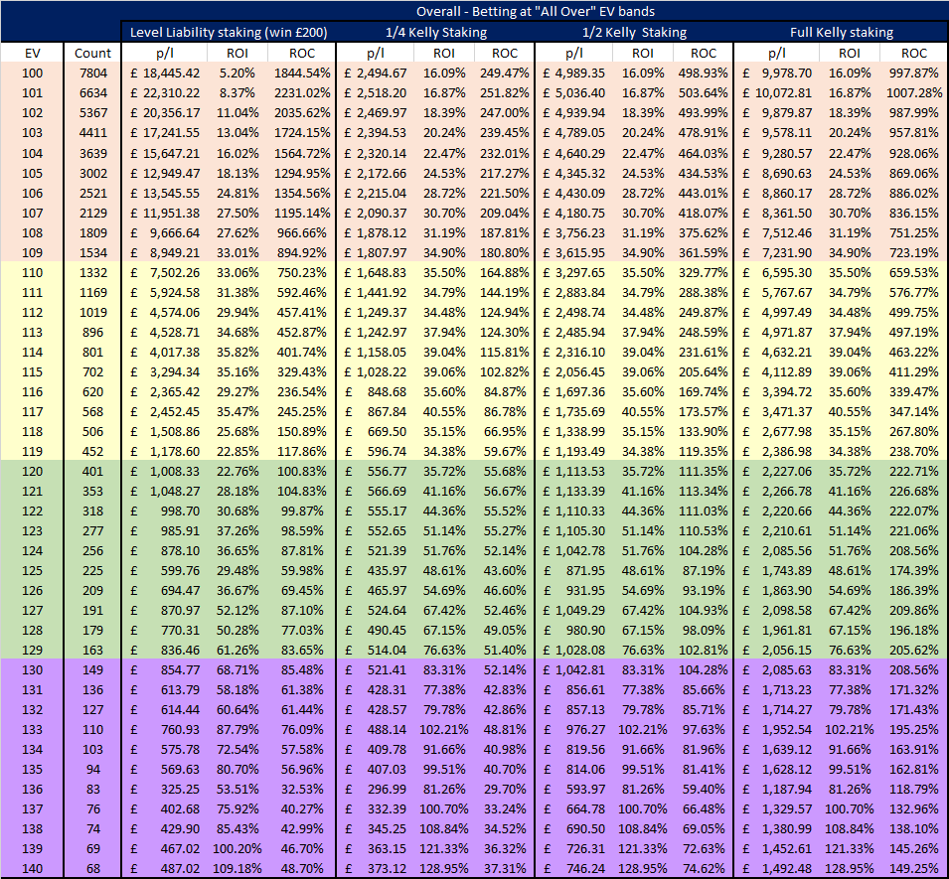Select the p/l value £4,574.06
949x879 pixels.
165,313
